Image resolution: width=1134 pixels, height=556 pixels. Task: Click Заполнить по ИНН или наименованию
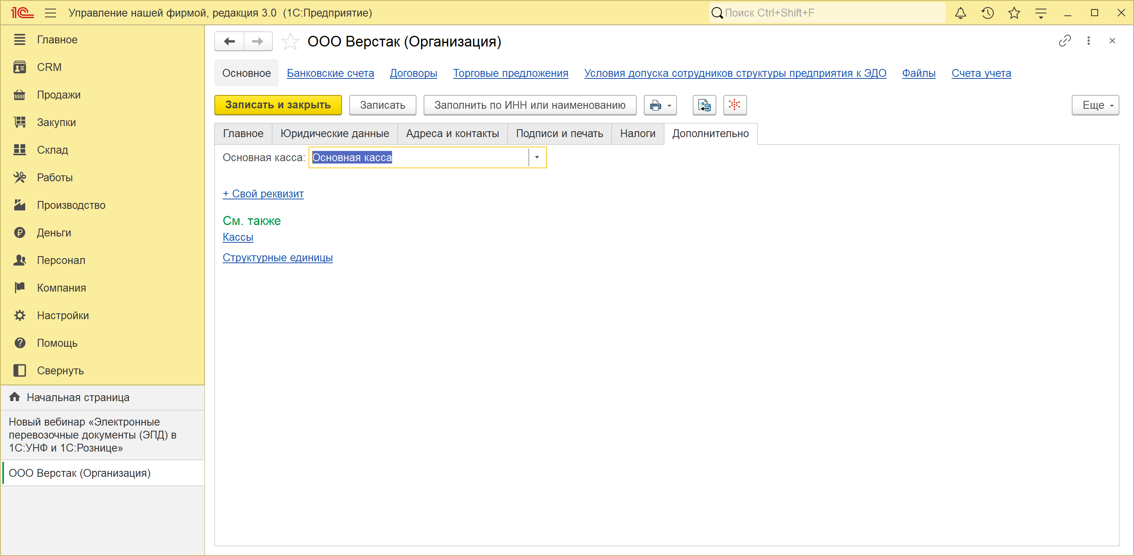pos(530,105)
